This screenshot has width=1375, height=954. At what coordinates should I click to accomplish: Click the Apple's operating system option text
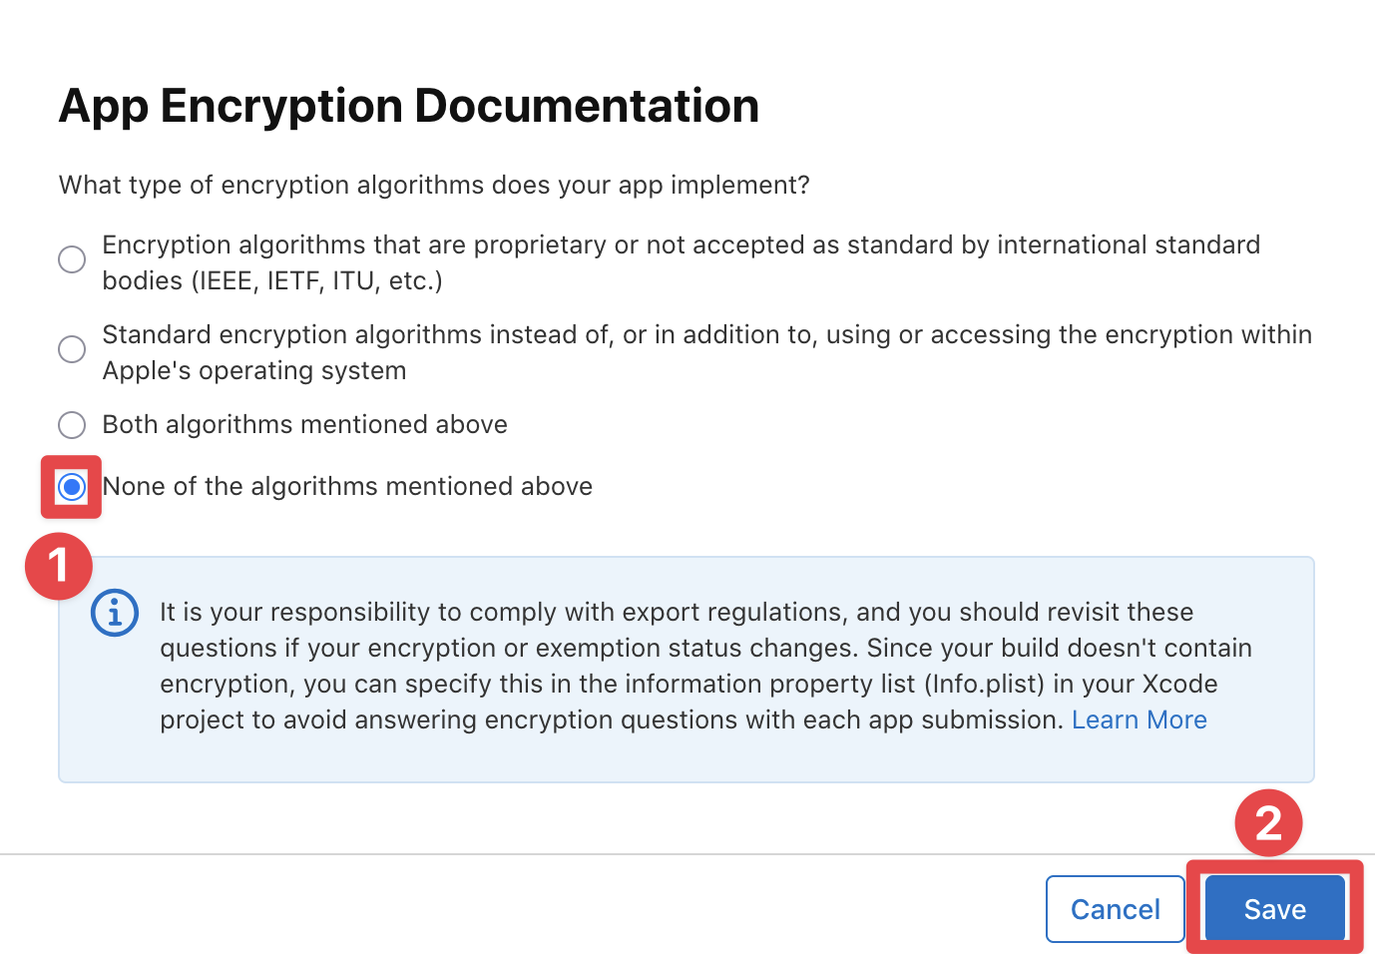(x=253, y=370)
